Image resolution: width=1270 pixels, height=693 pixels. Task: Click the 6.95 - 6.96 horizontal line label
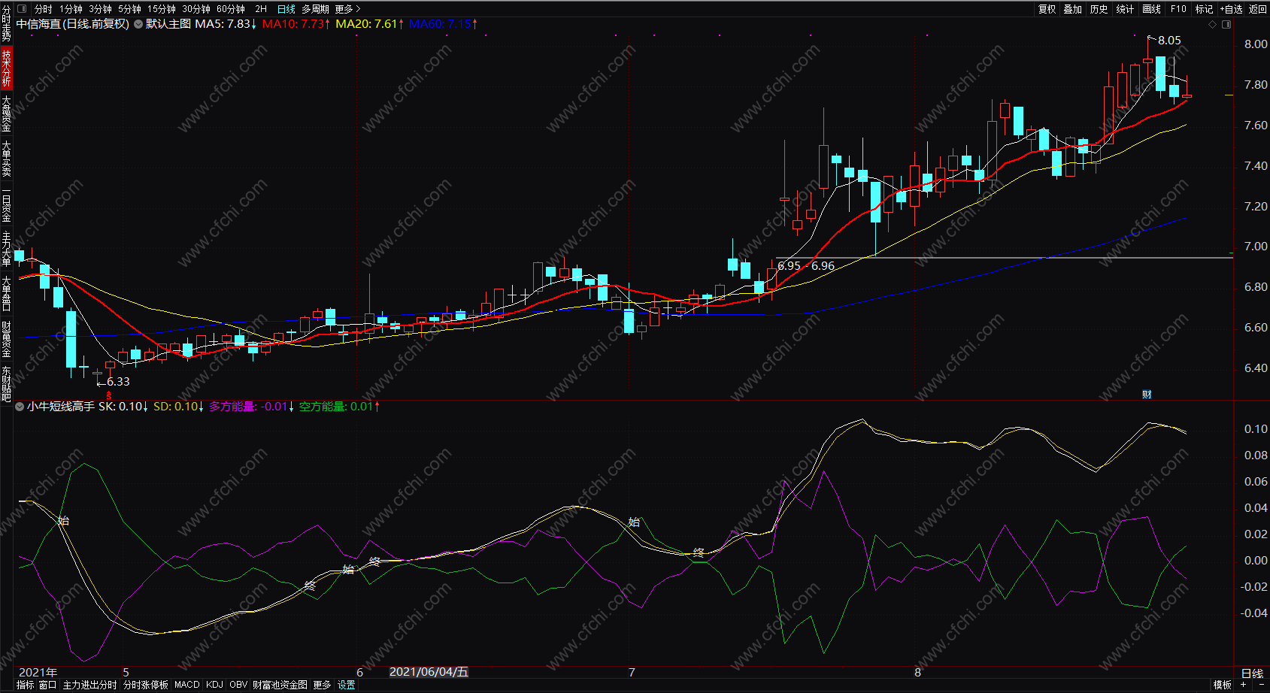pos(806,266)
